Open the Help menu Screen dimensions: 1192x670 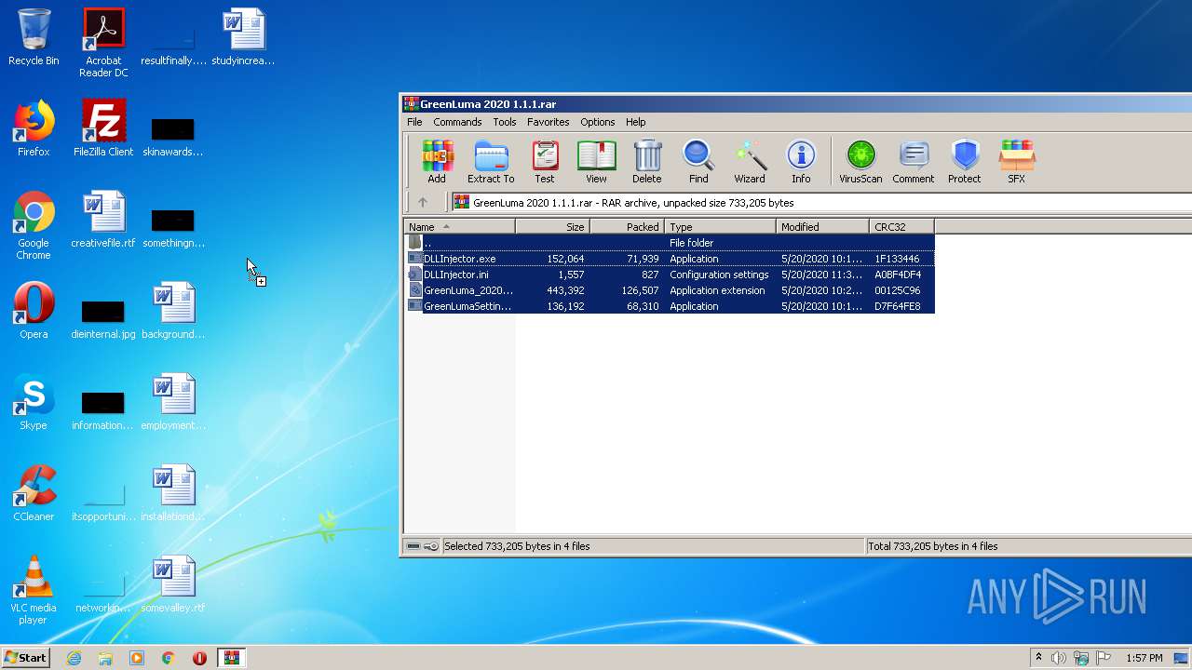636,122
